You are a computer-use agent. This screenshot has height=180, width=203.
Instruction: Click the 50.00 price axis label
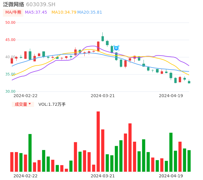(10, 23)
